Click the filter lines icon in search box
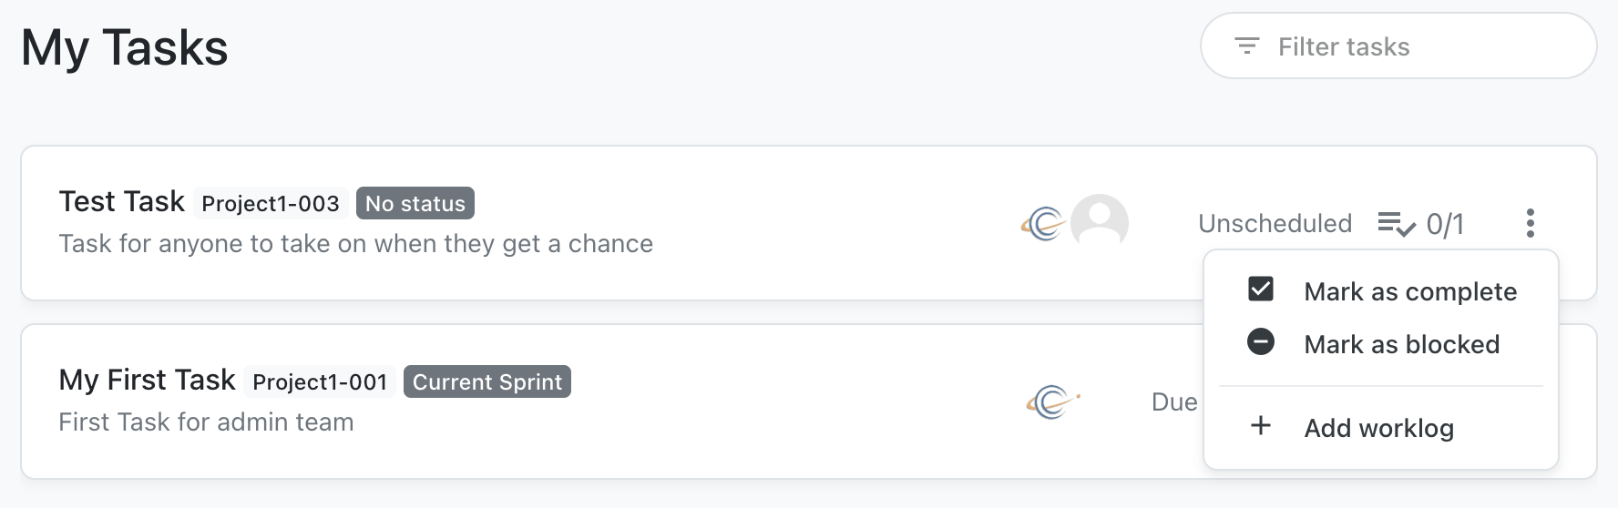 point(1246,46)
